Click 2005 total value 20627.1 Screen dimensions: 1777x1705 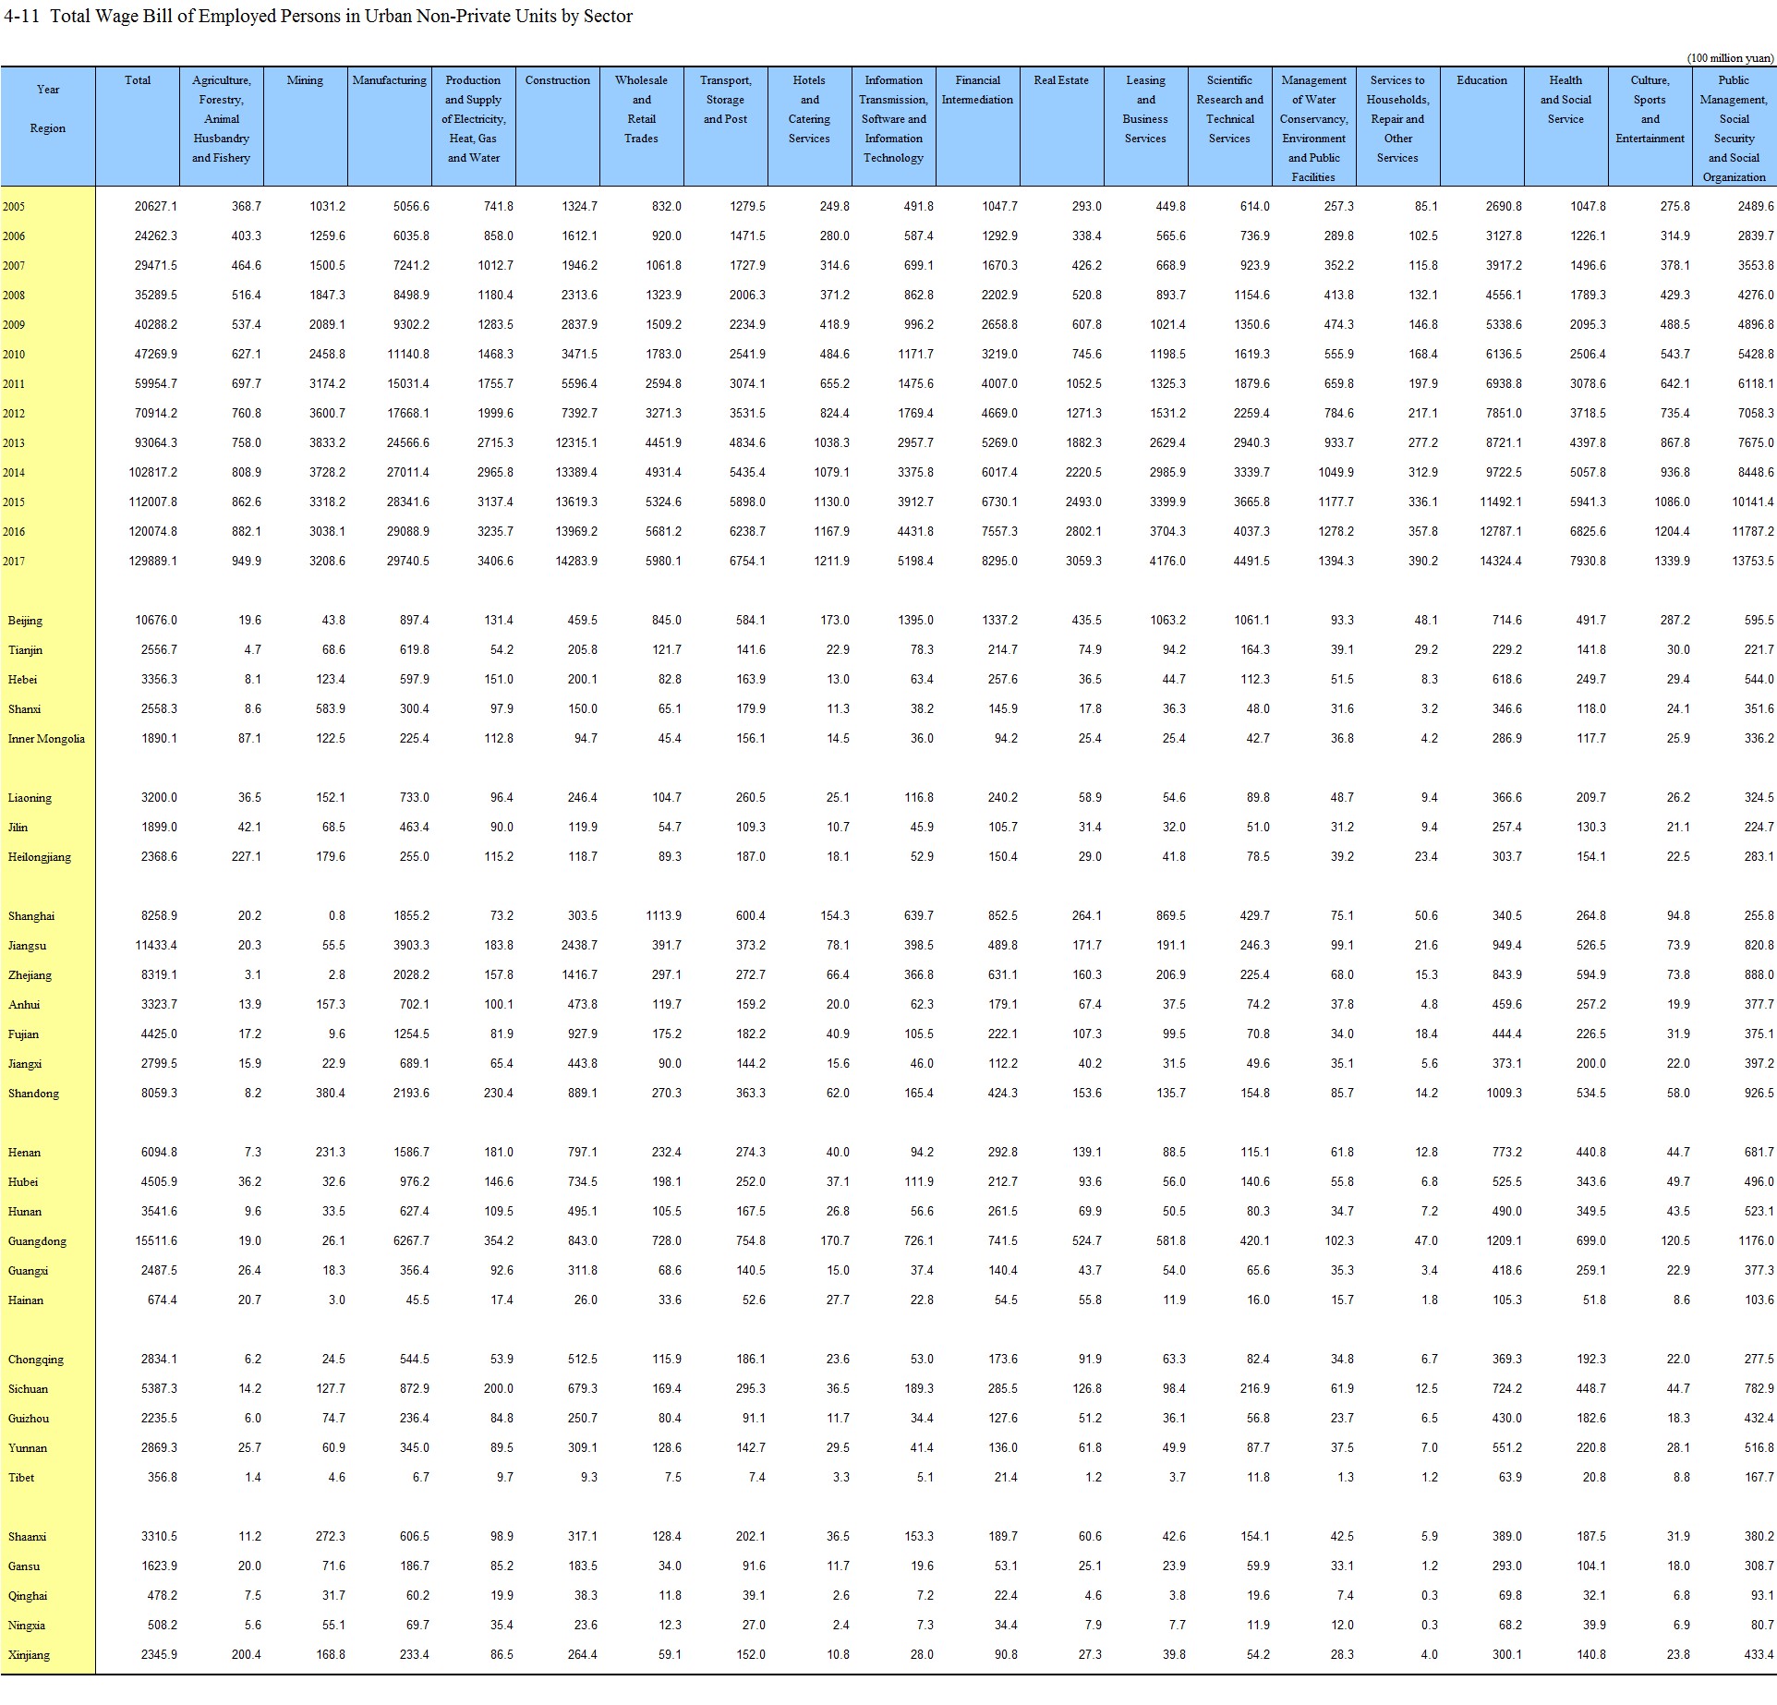click(156, 207)
